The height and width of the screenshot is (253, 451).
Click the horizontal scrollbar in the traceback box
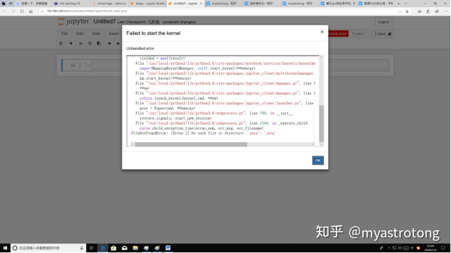tap(191, 144)
